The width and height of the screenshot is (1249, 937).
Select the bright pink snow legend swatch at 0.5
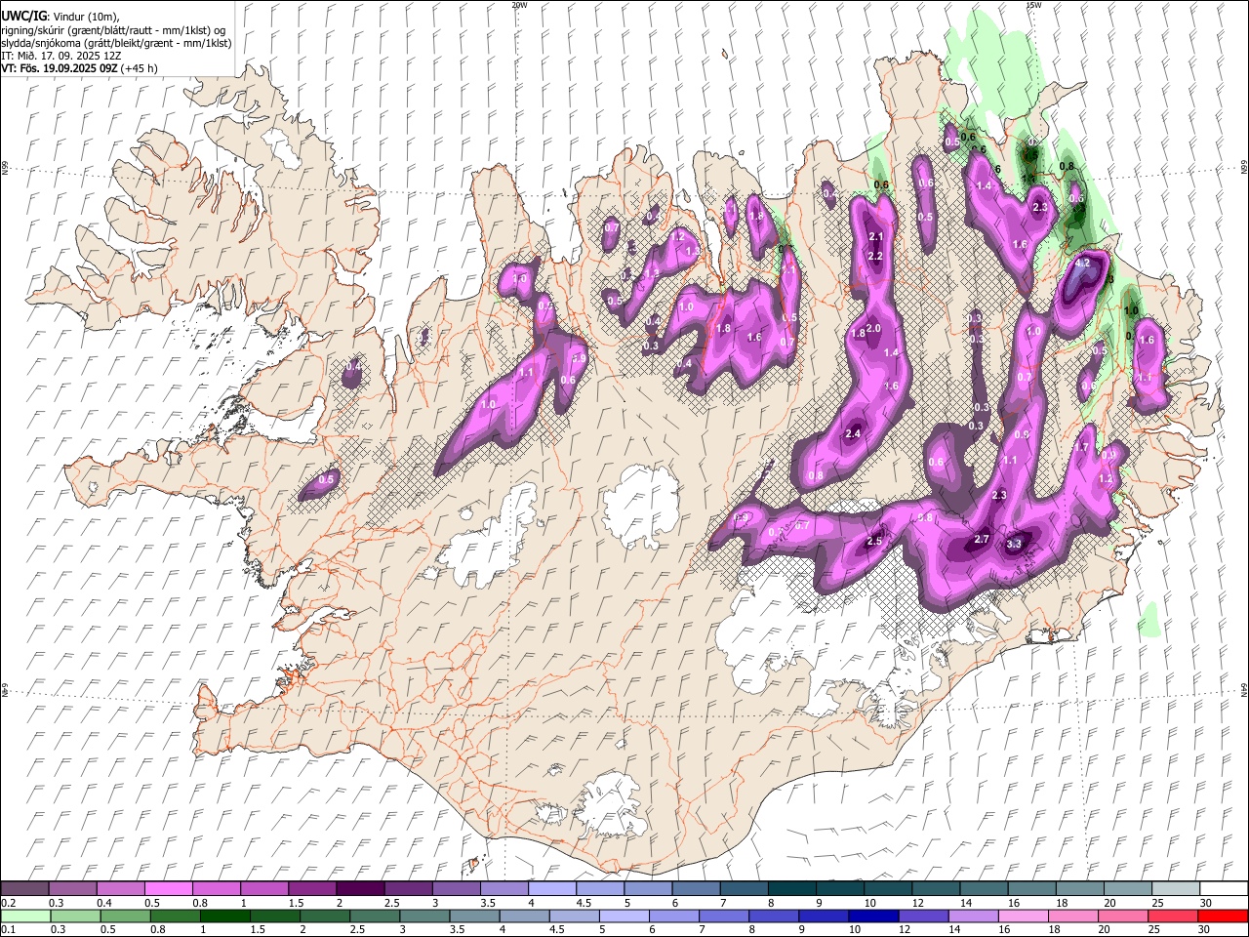coord(168,889)
